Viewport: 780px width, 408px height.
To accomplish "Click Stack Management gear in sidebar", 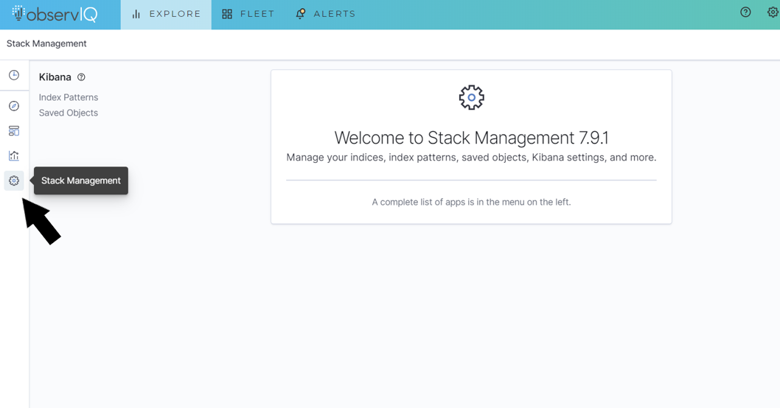I will [14, 180].
